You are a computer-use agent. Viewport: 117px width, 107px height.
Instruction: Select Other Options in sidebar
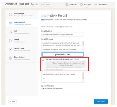coord(21,58)
